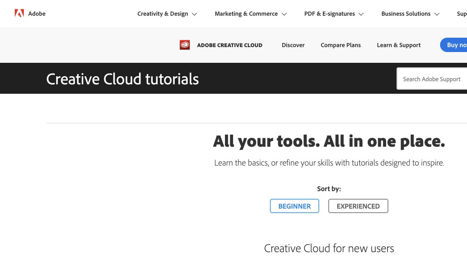Expand the Creativity & Design menu

(167, 14)
